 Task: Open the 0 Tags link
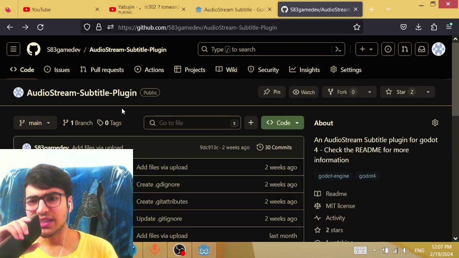(109, 123)
